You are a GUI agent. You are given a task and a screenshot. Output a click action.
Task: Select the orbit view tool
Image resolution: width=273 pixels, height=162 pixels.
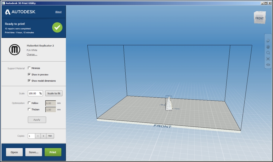pos(268,41)
